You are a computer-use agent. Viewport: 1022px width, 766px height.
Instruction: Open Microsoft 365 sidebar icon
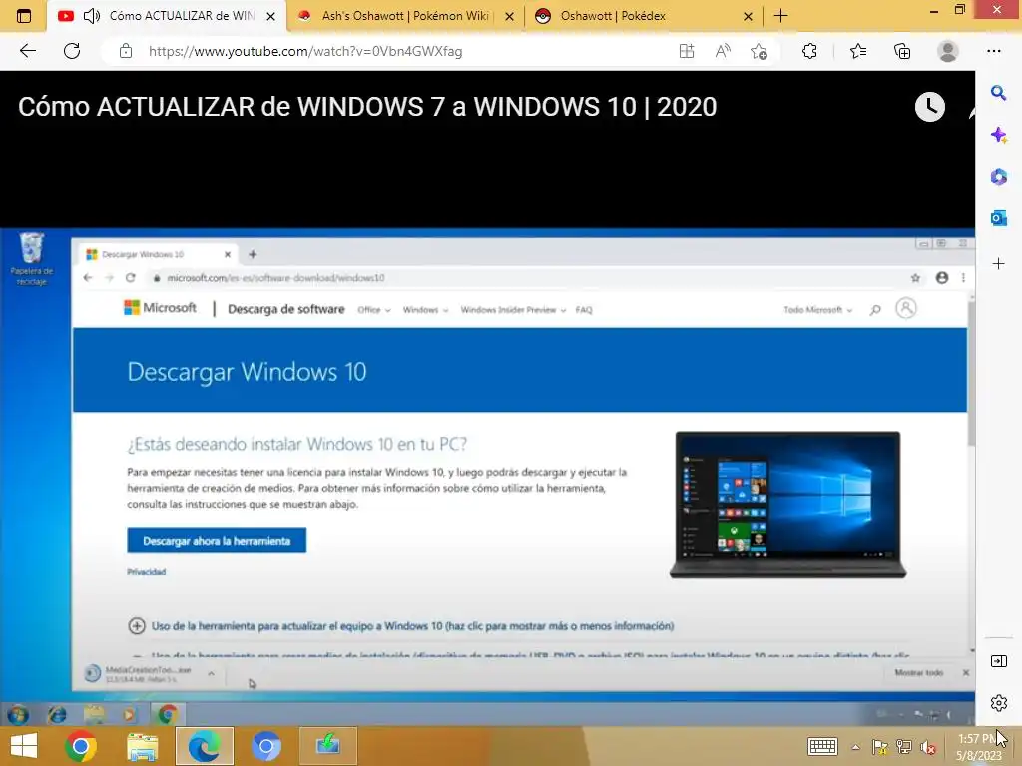pos(998,176)
